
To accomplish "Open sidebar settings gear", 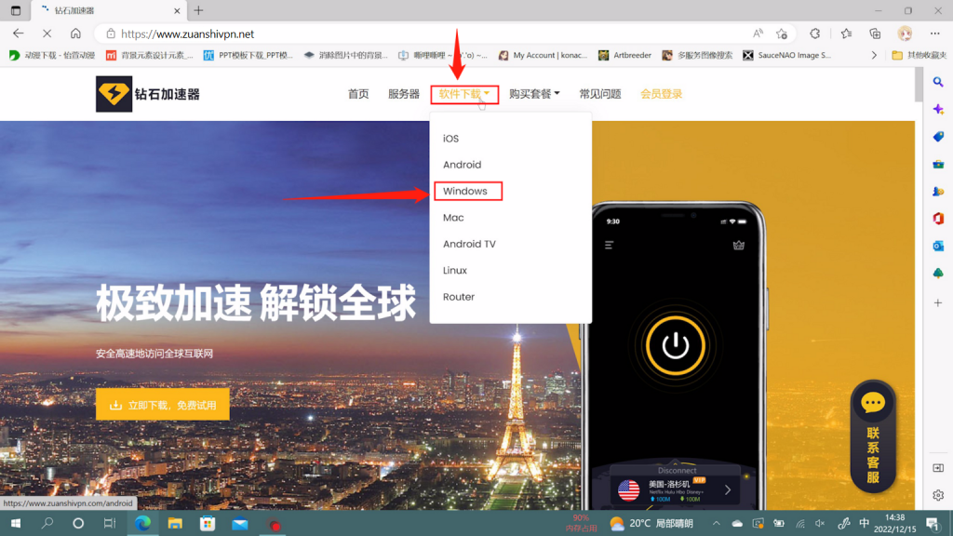I will [x=938, y=495].
